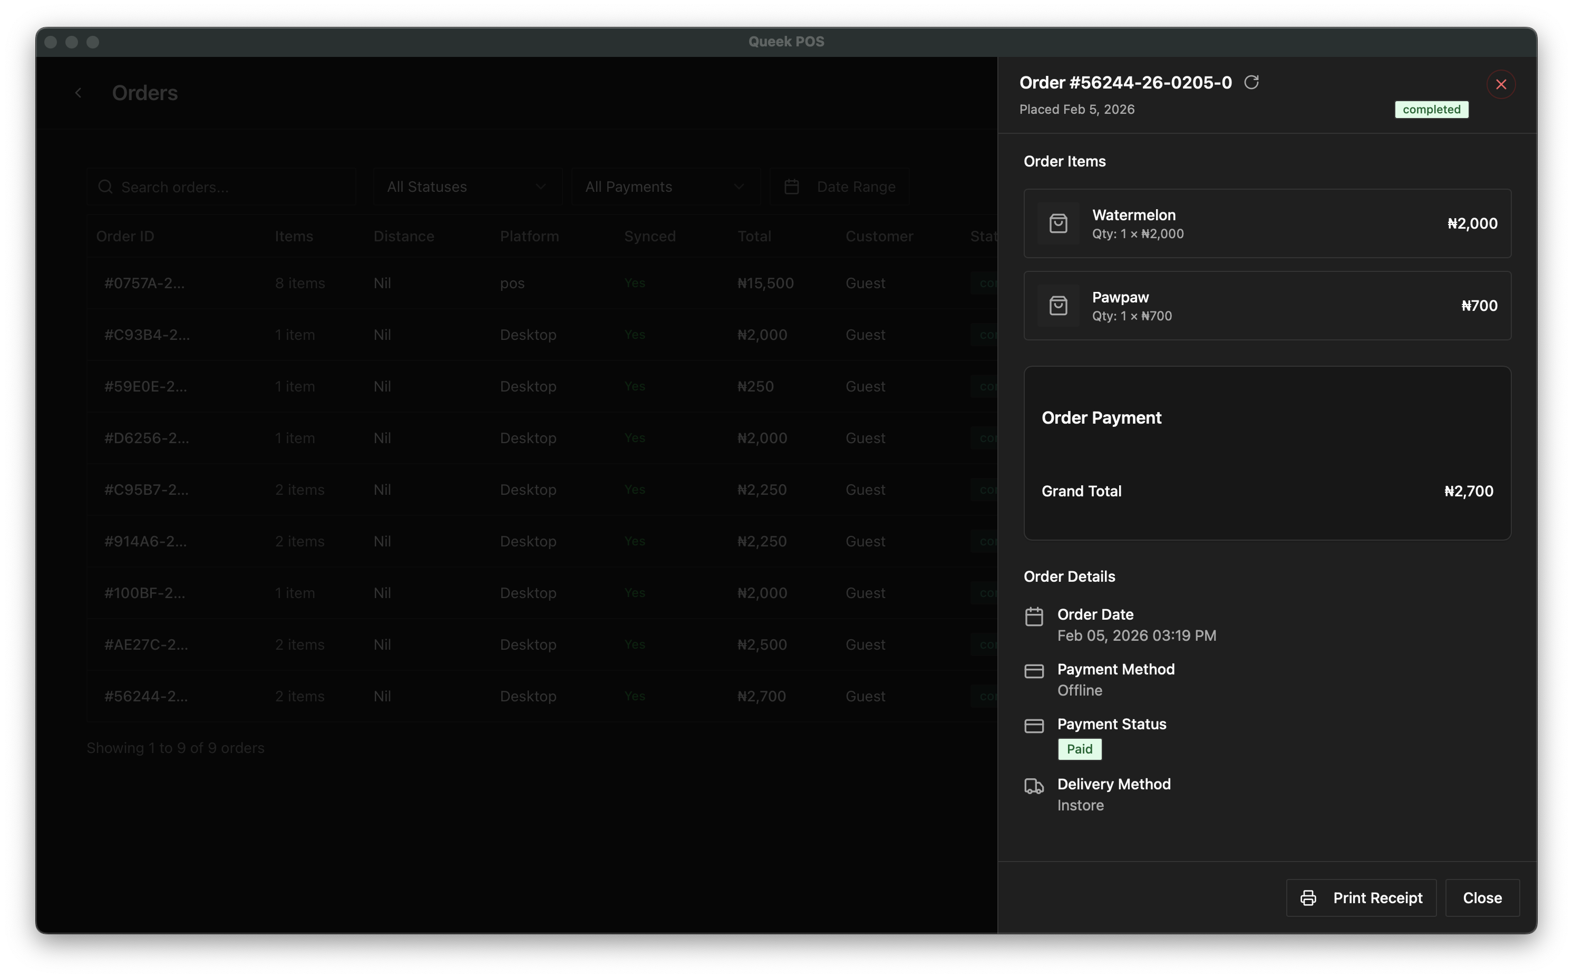Select order row #56244-2...
Image resolution: width=1573 pixels, height=978 pixels.
[542, 697]
